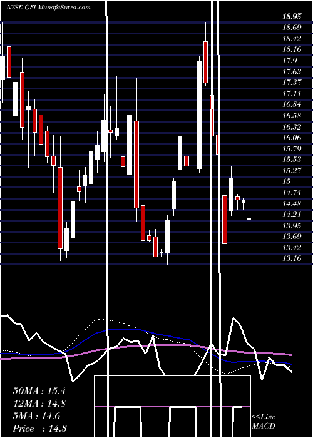
Task: Click the tallest white candle rising to 17.9
Action: pyautogui.click(x=199, y=115)
